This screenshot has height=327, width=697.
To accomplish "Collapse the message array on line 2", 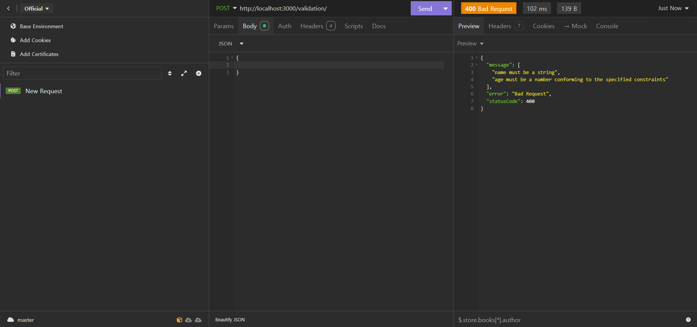I will pyautogui.click(x=477, y=65).
